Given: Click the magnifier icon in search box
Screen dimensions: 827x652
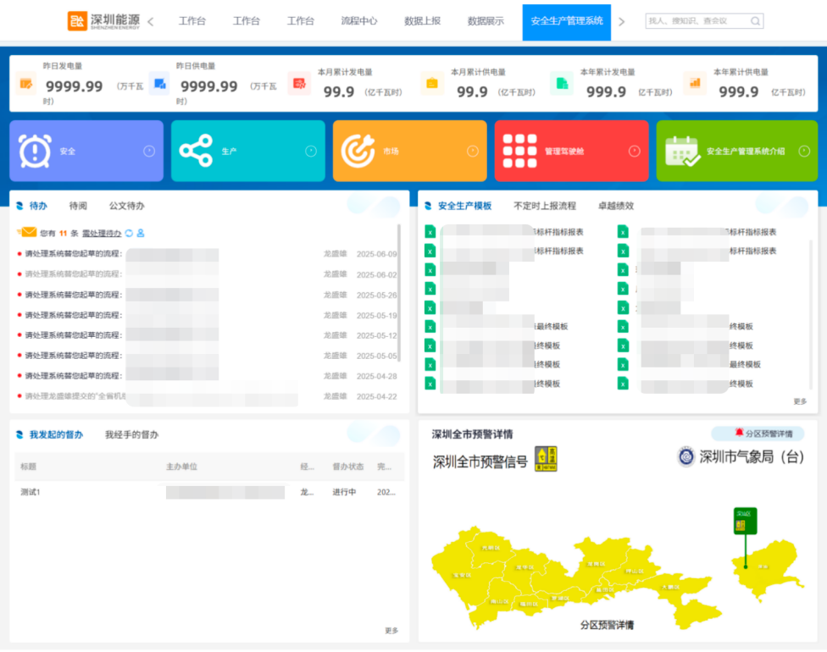Looking at the screenshot, I should [x=755, y=21].
